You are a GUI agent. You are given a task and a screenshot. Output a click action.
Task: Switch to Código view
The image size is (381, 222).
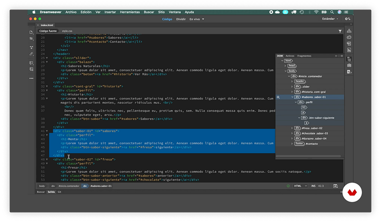(167, 19)
